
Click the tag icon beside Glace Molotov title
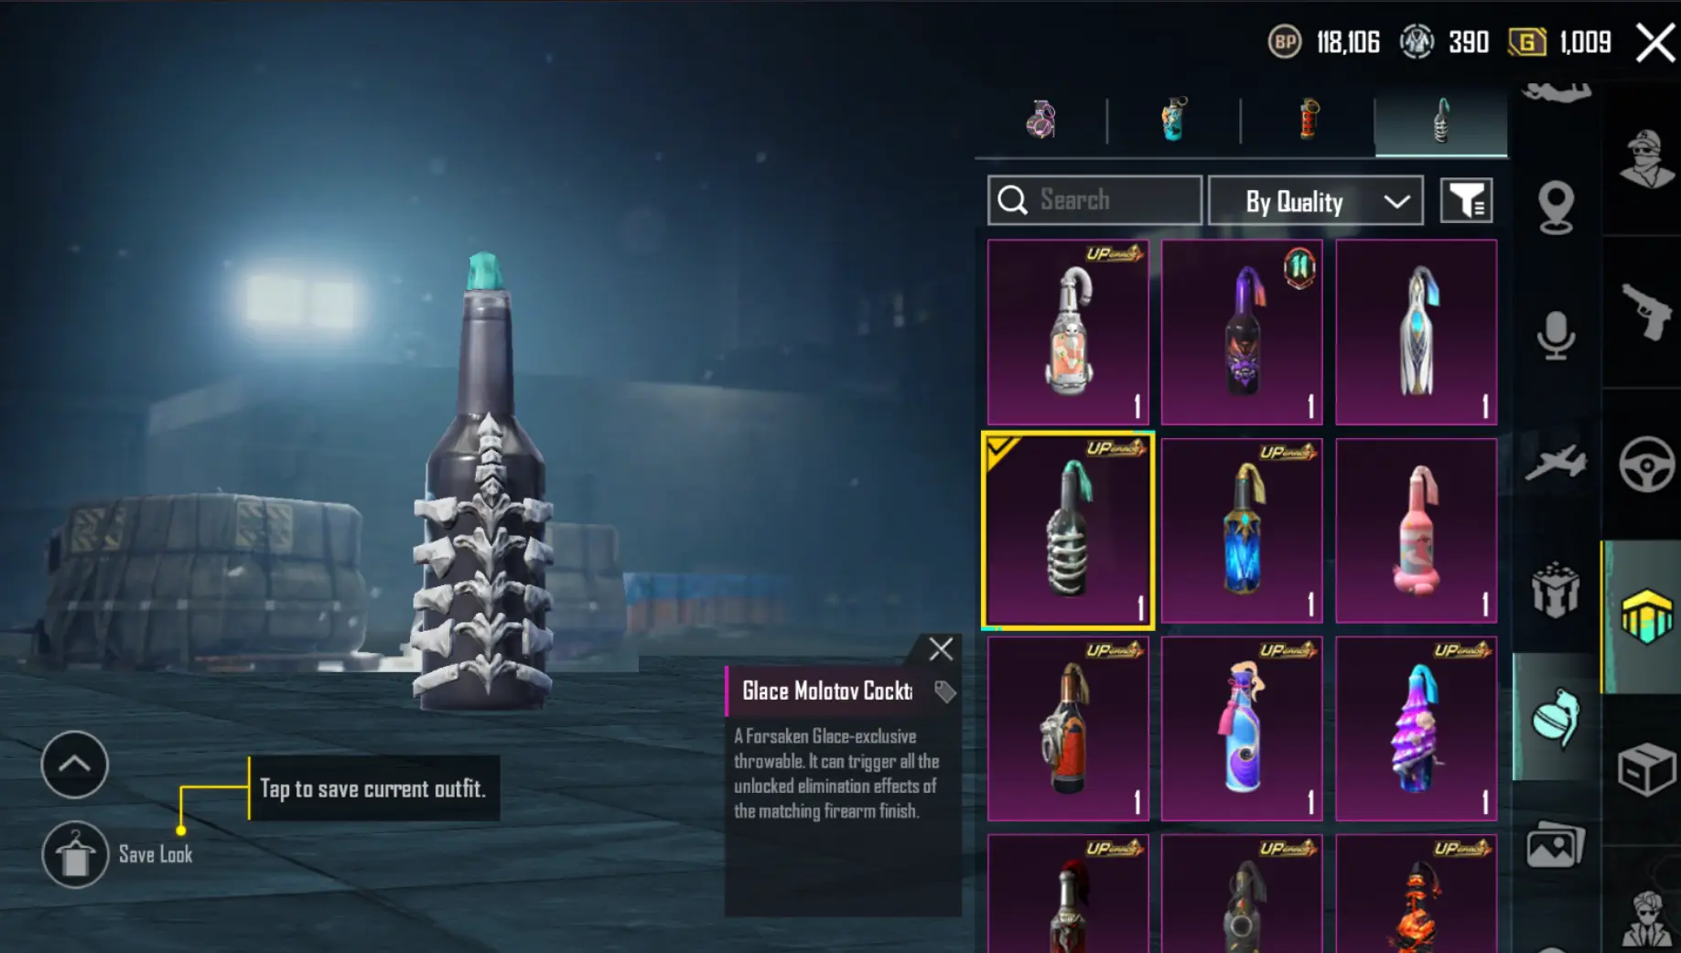(945, 691)
